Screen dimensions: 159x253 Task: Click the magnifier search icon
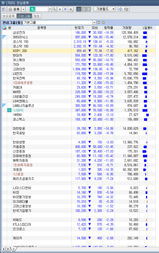pyautogui.click(x=54, y=9)
